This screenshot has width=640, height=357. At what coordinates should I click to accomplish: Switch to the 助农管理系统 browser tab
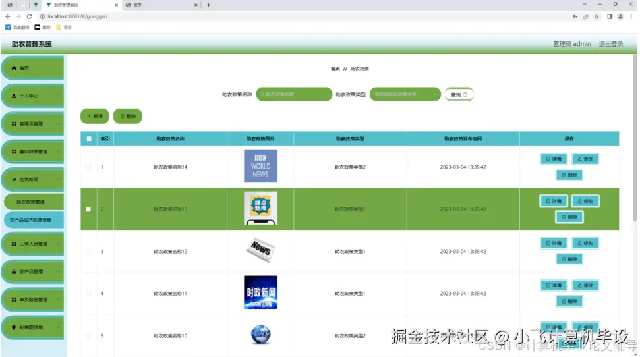(x=82, y=5)
